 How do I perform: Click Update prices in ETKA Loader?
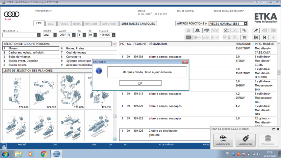point(245,140)
